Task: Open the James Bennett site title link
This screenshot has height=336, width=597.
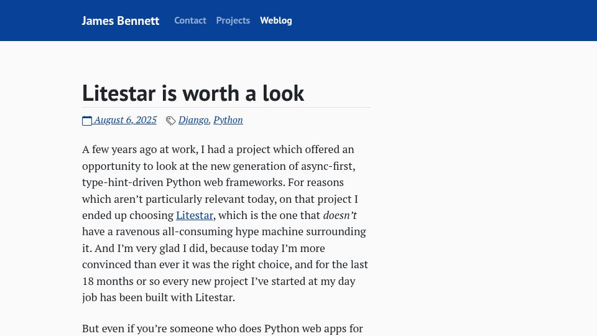Action: coord(120,21)
